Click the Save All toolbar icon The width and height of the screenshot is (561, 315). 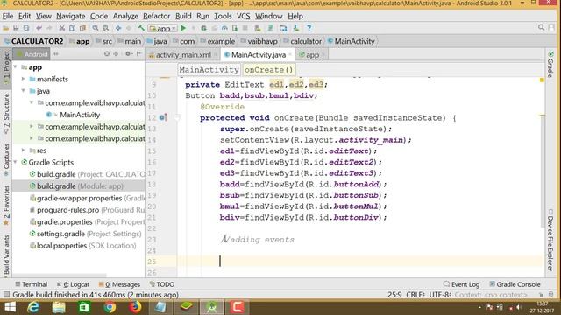click(16, 28)
